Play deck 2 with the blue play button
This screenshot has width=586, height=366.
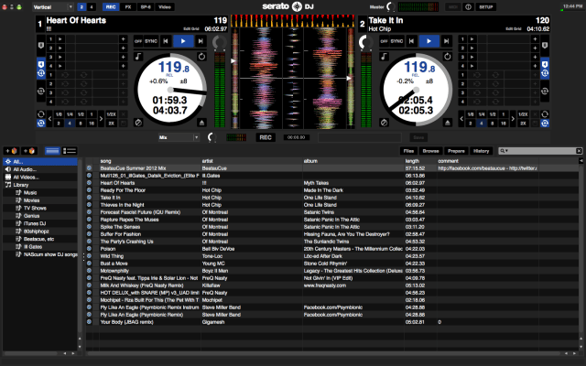point(429,41)
